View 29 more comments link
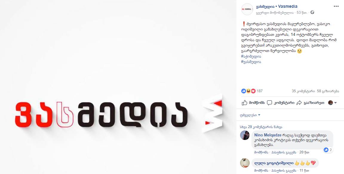Viewport: 344px width, 174px height. pos(261,127)
